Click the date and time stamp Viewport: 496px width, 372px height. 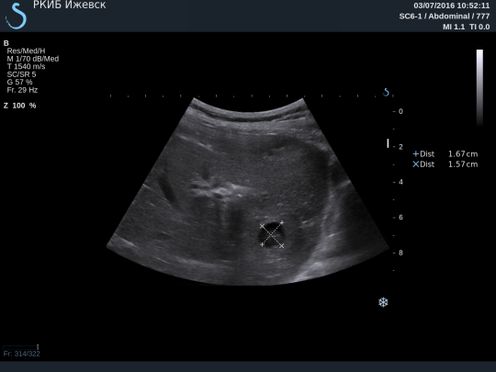tap(452, 6)
